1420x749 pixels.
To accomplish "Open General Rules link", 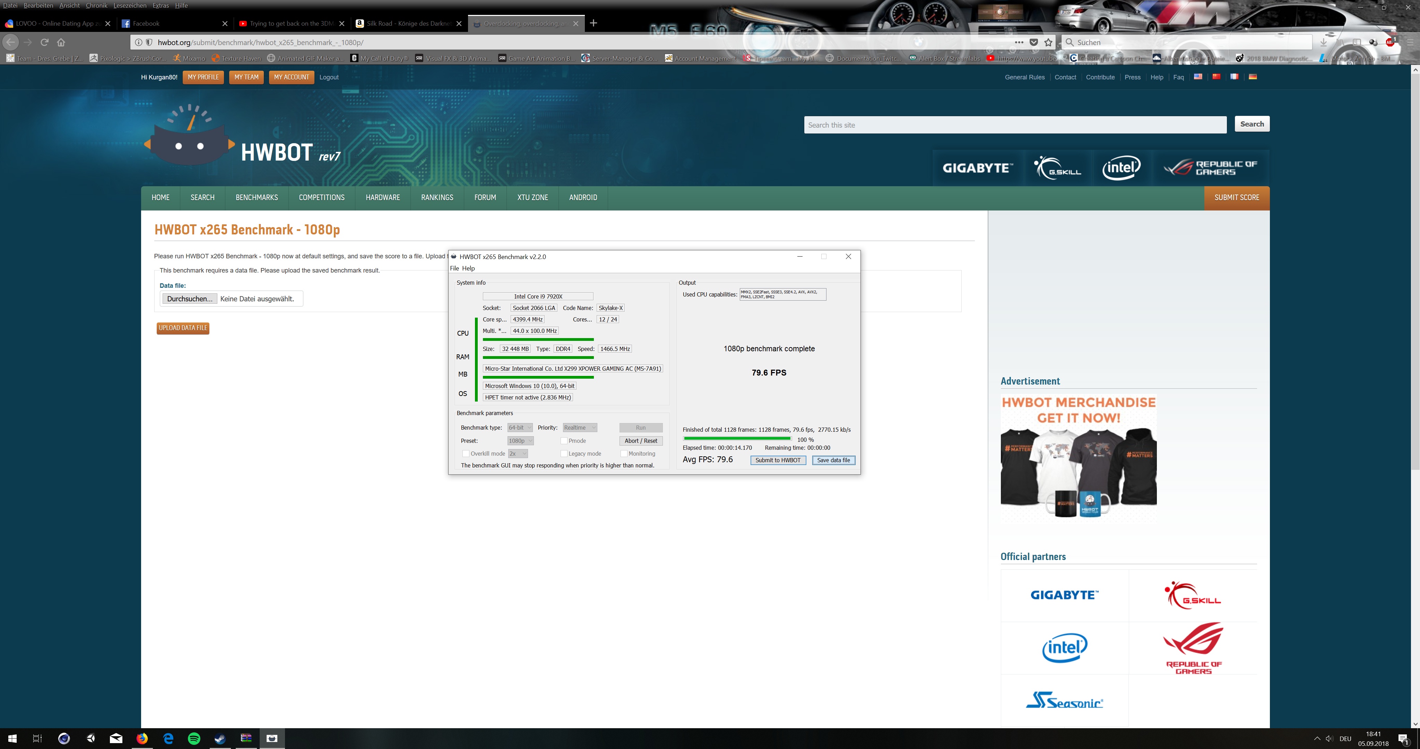I will 1024,77.
